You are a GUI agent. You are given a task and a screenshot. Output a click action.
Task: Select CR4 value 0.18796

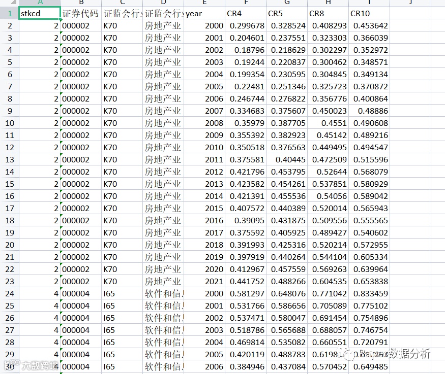click(246, 50)
